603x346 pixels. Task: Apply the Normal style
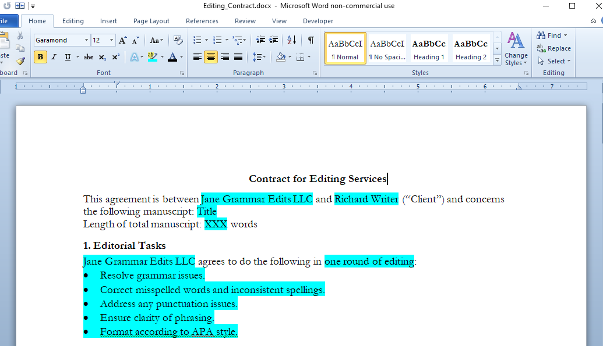345,48
